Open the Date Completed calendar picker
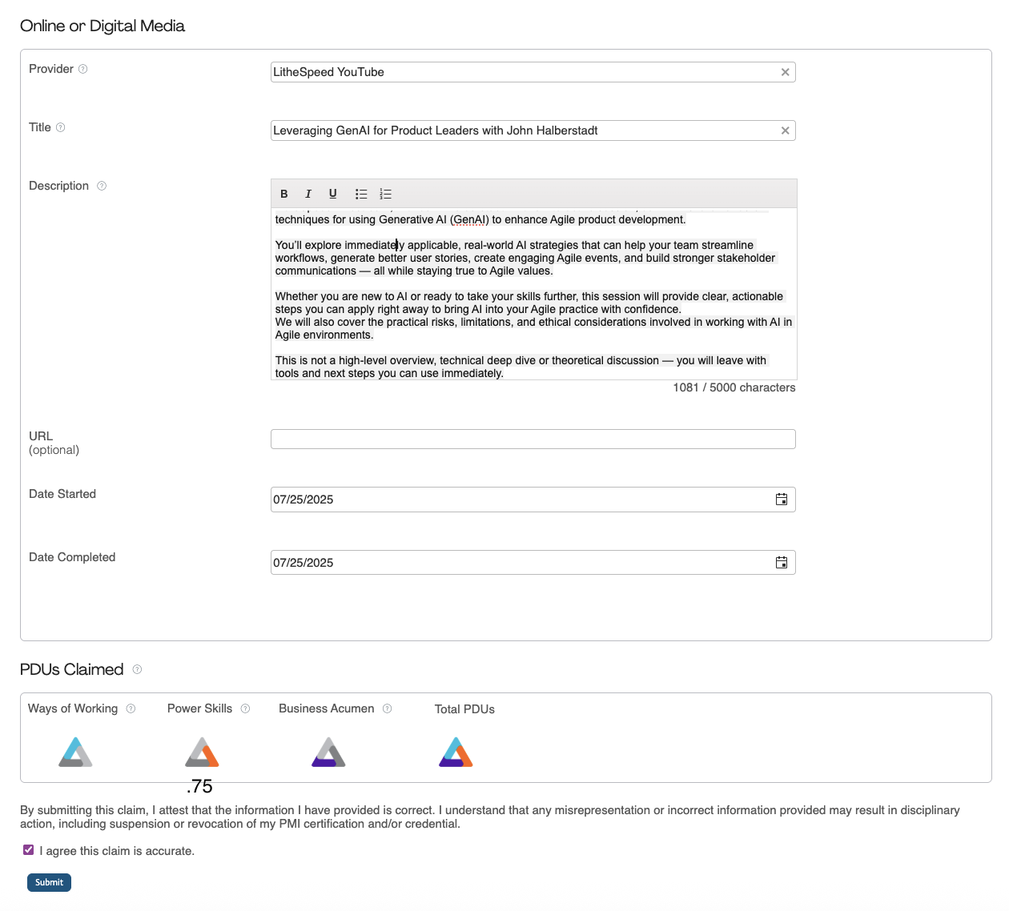Viewport: 1009px width, 911px height. [x=782, y=563]
